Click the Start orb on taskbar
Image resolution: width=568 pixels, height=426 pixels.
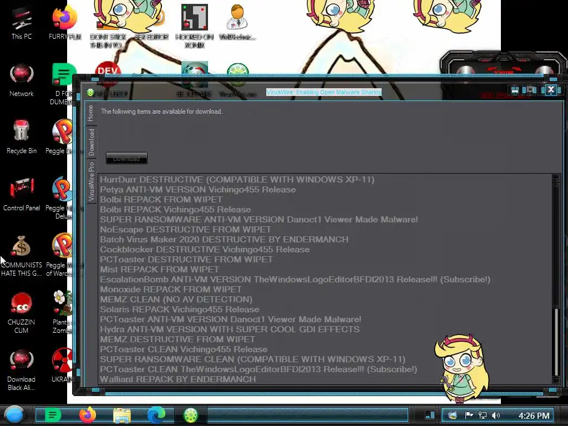pyautogui.click(x=14, y=415)
